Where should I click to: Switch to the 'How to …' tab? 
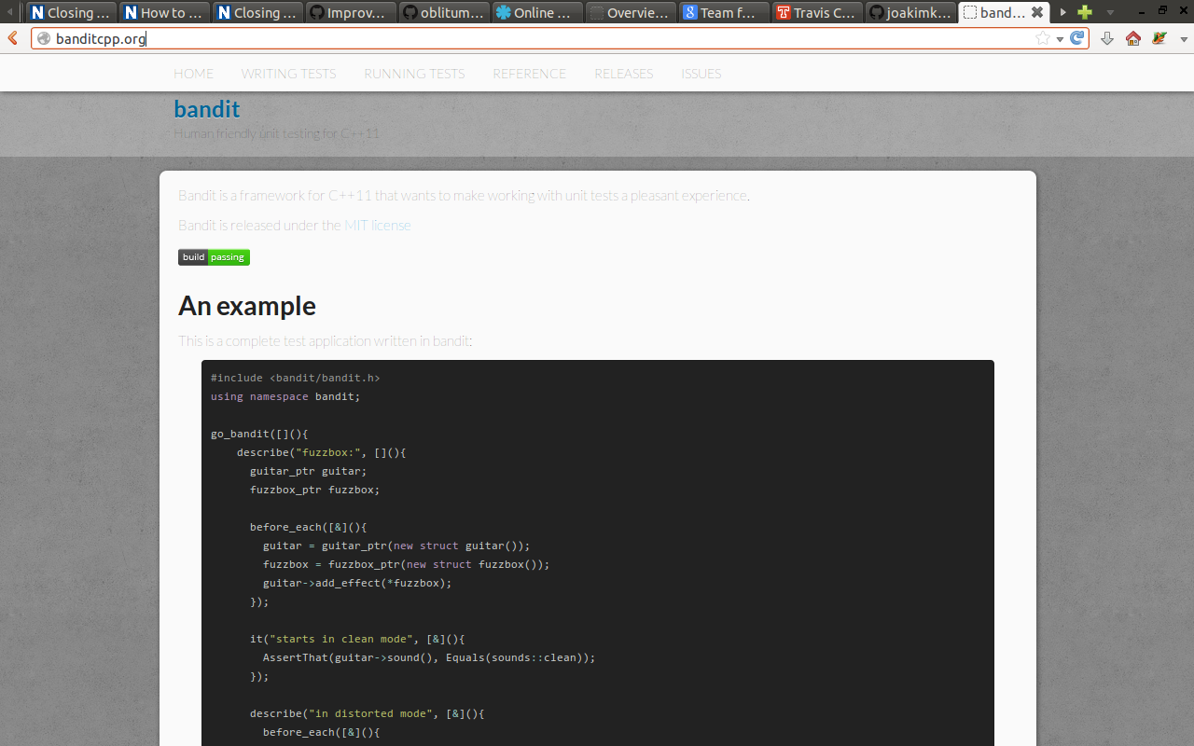pyautogui.click(x=164, y=13)
